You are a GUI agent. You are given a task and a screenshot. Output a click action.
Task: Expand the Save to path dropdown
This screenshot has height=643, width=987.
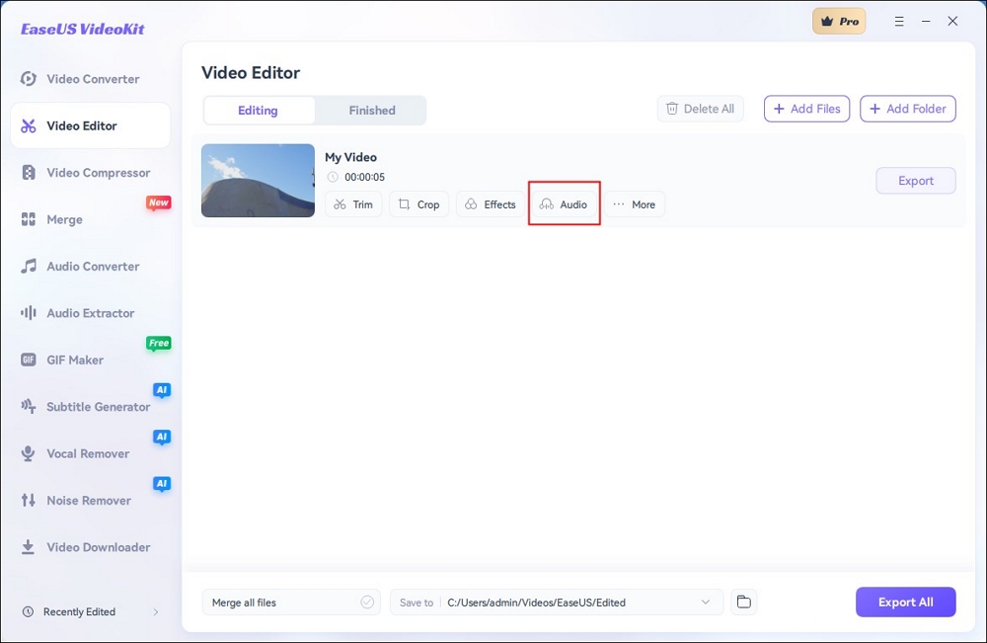[x=705, y=603]
